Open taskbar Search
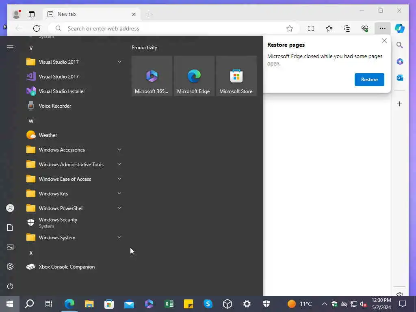The width and height of the screenshot is (416, 312). click(x=29, y=304)
